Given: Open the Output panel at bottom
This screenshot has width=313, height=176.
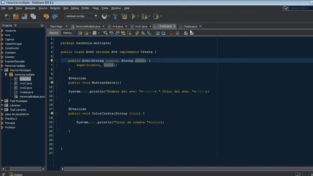Looking at the screenshot, I should coord(16,175).
